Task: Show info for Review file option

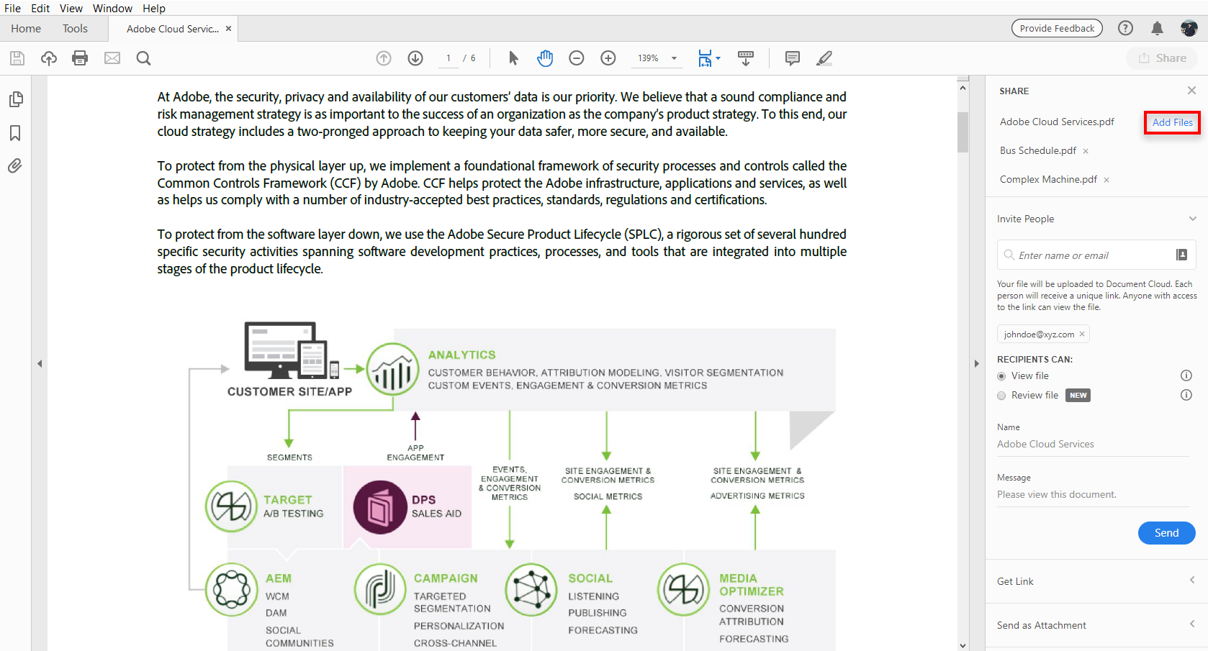Action: [x=1186, y=395]
